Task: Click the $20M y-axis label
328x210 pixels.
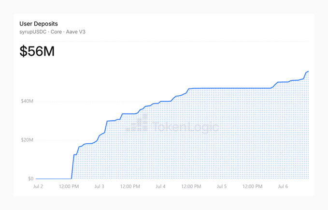Action: pyautogui.click(x=27, y=140)
